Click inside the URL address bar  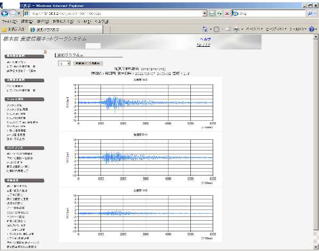(x=113, y=14)
